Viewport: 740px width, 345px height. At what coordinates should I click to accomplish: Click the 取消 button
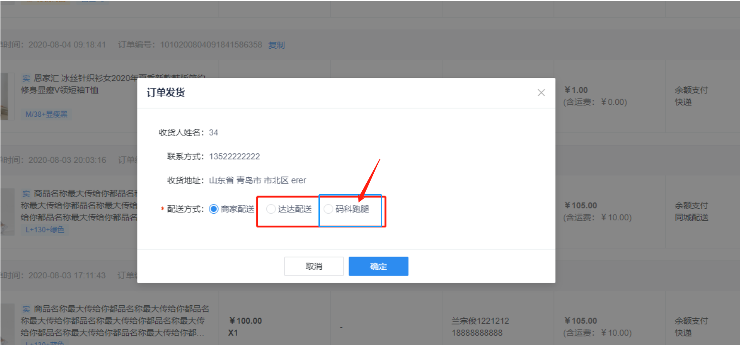pos(314,266)
